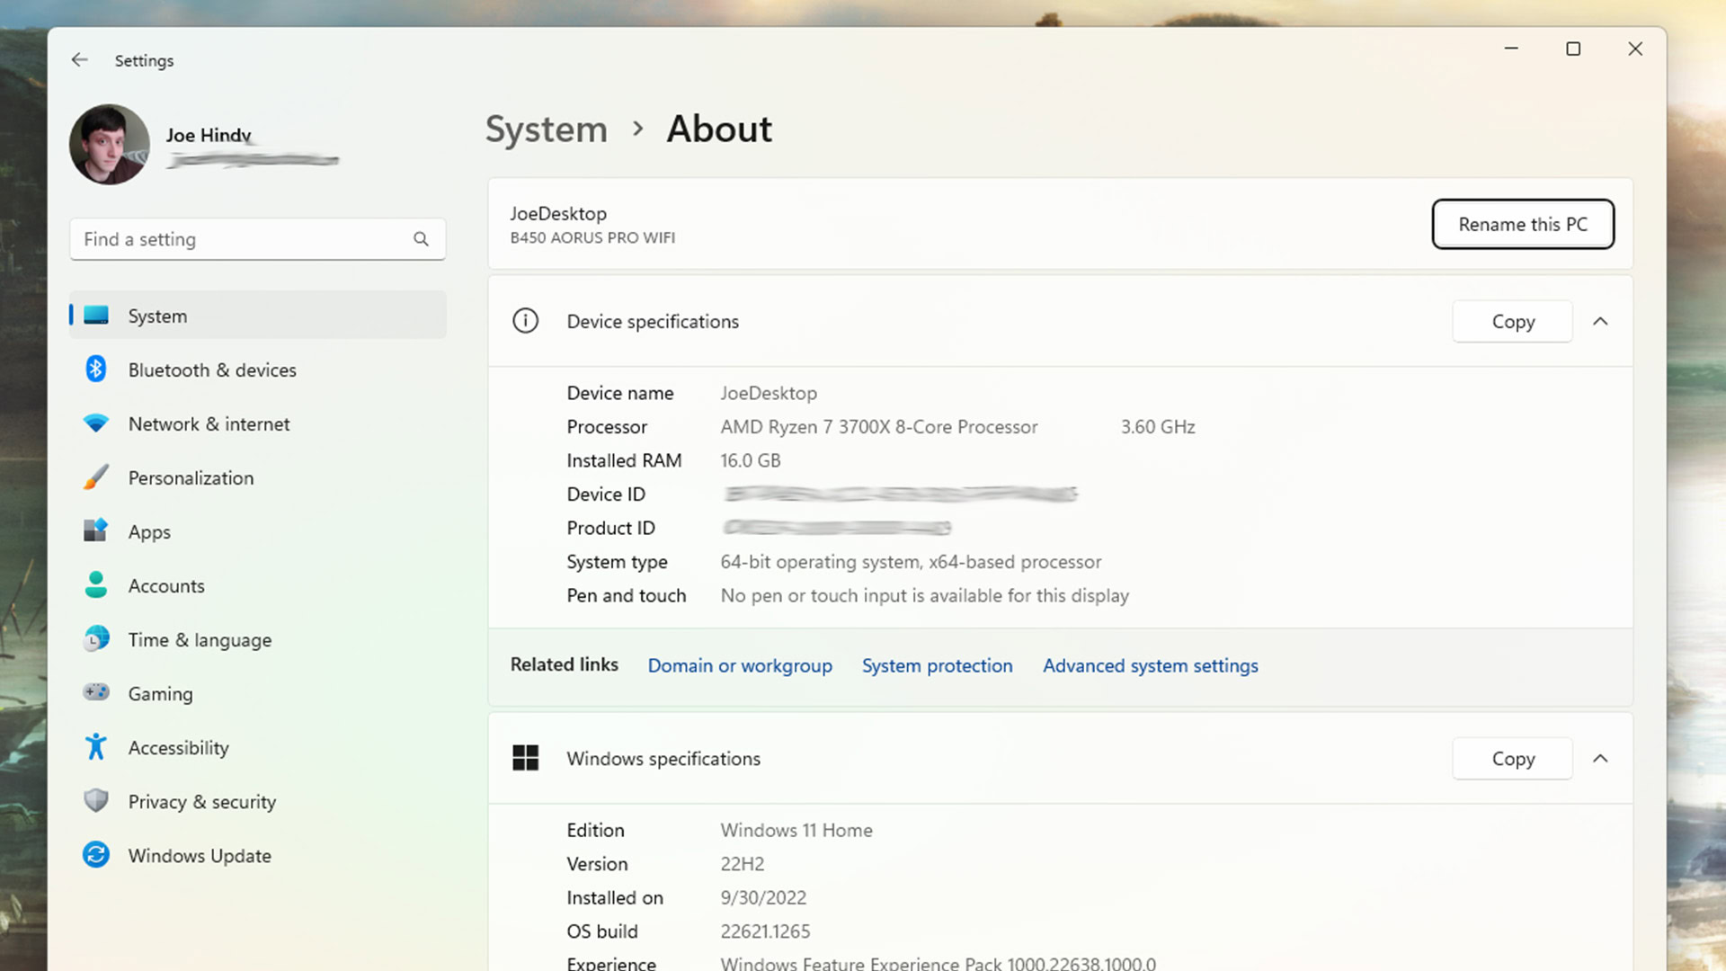Click Rename this PC button
The width and height of the screenshot is (1726, 971).
tap(1524, 224)
